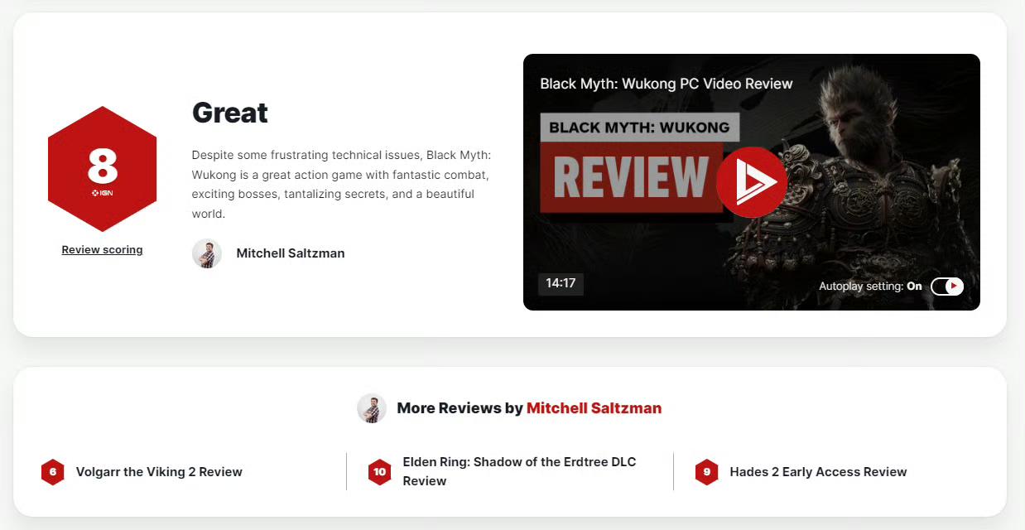This screenshot has width=1025, height=530.
Task: Open the Review scoring link
Action: 102,249
